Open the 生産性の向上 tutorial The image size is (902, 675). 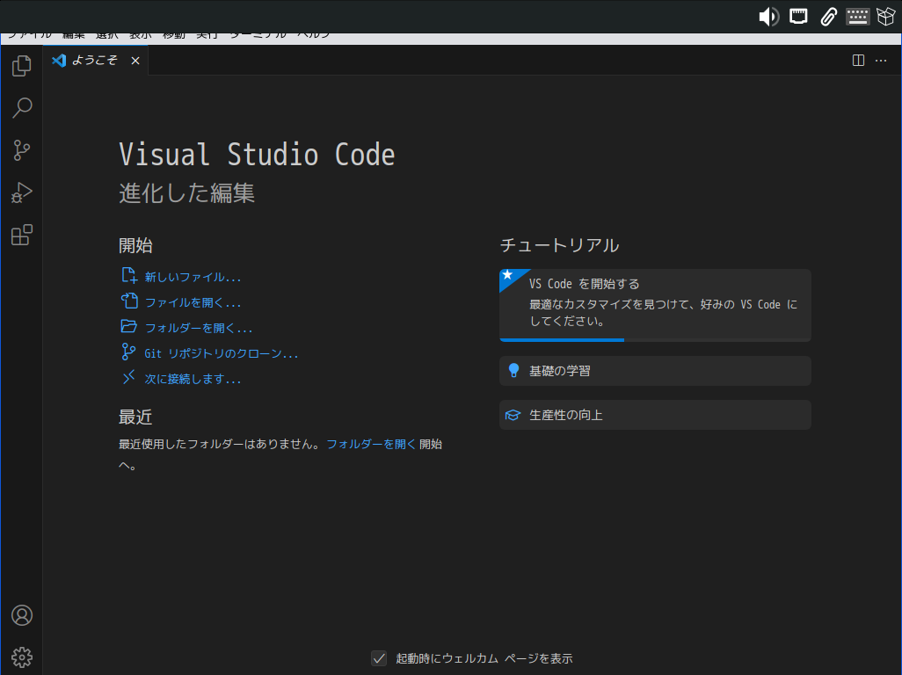[x=655, y=415]
